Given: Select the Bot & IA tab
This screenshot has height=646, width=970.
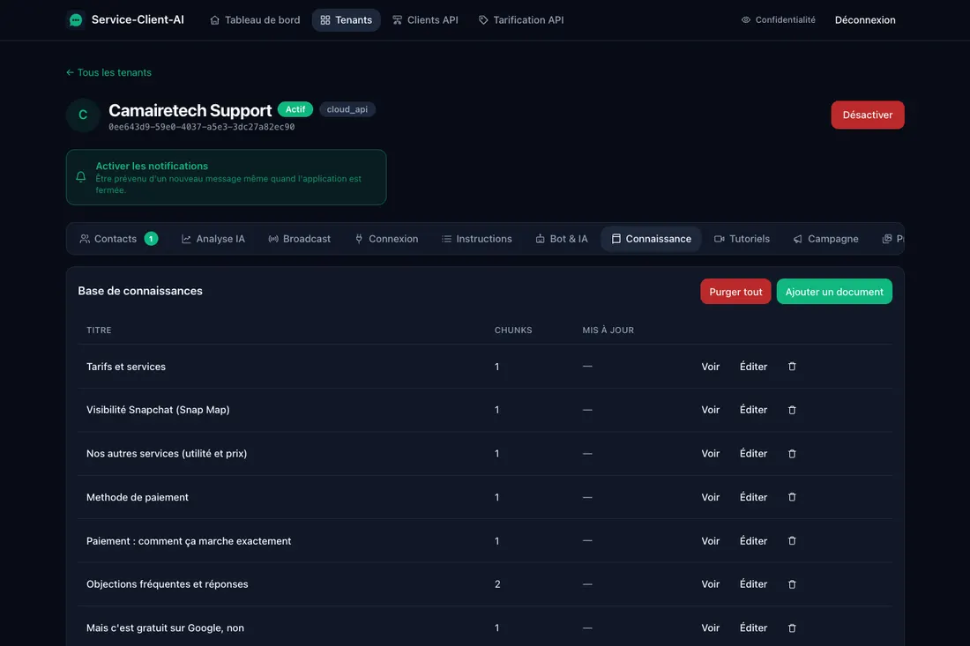Looking at the screenshot, I should coord(561,239).
